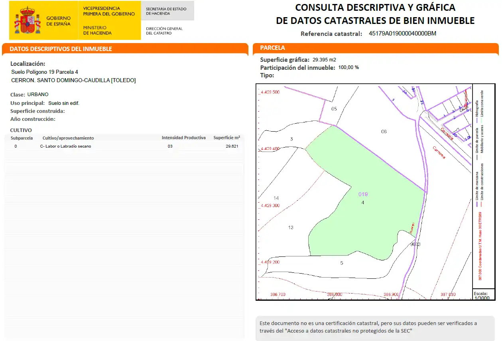This screenshot has width=502, height=341.
Task: Click the Intensidad Productiva column header
Action: click(x=184, y=138)
